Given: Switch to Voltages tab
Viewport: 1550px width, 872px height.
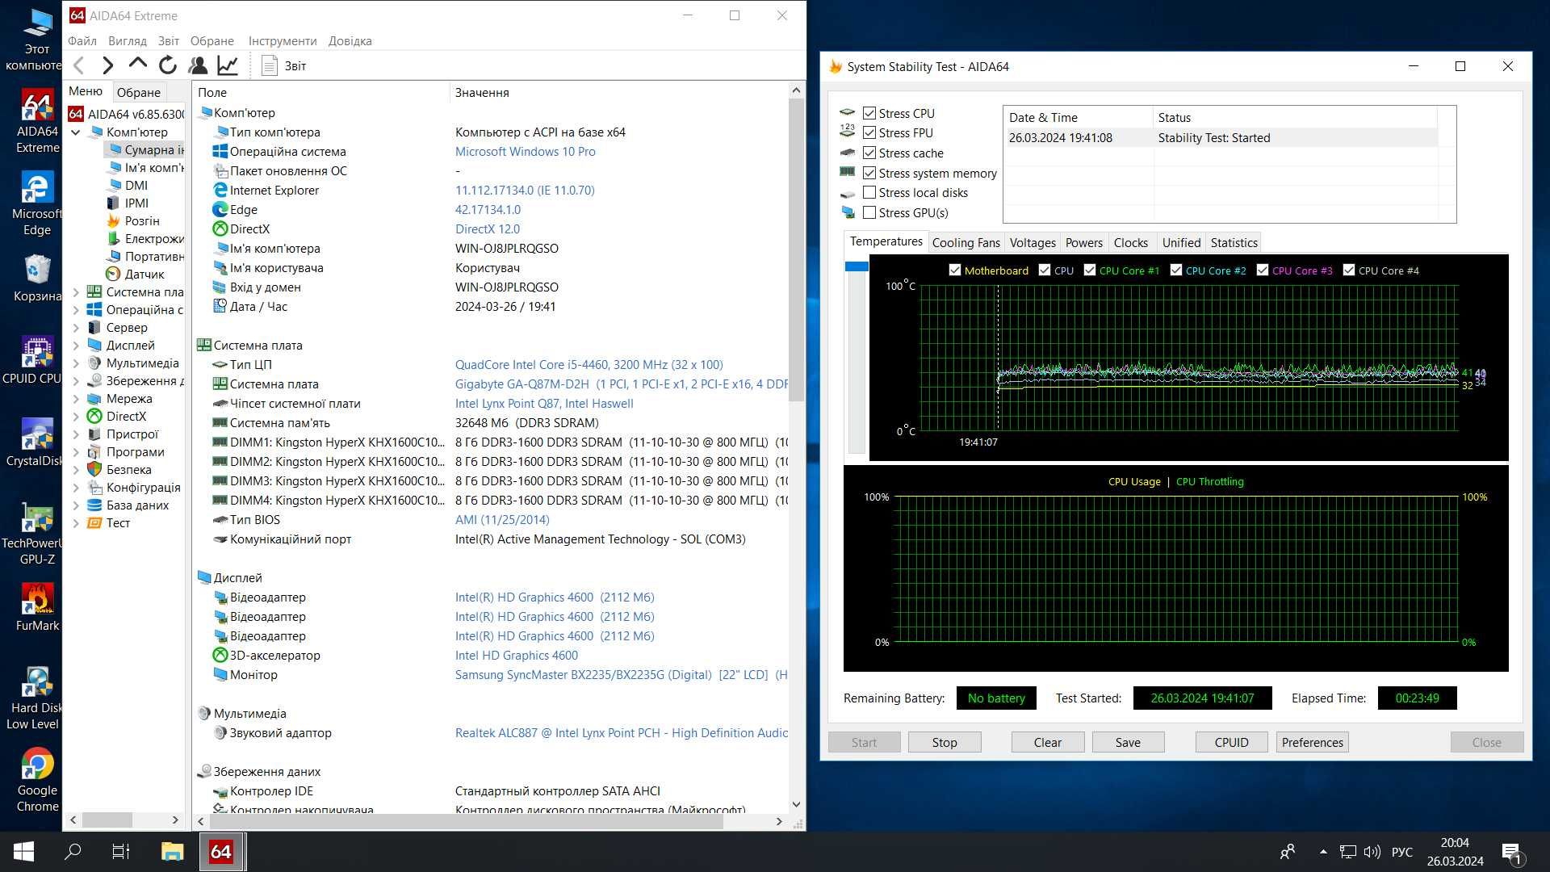Looking at the screenshot, I should pyautogui.click(x=1033, y=242).
